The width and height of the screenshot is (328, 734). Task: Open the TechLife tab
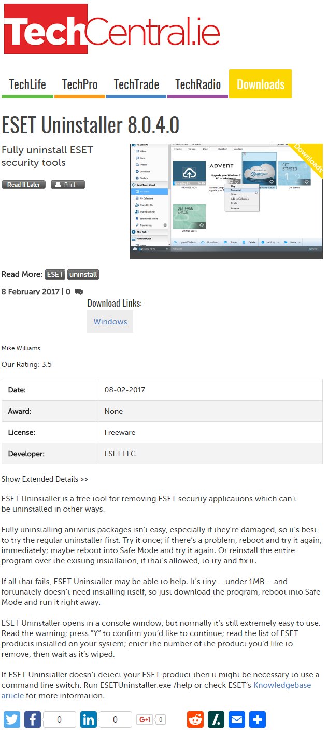click(27, 84)
